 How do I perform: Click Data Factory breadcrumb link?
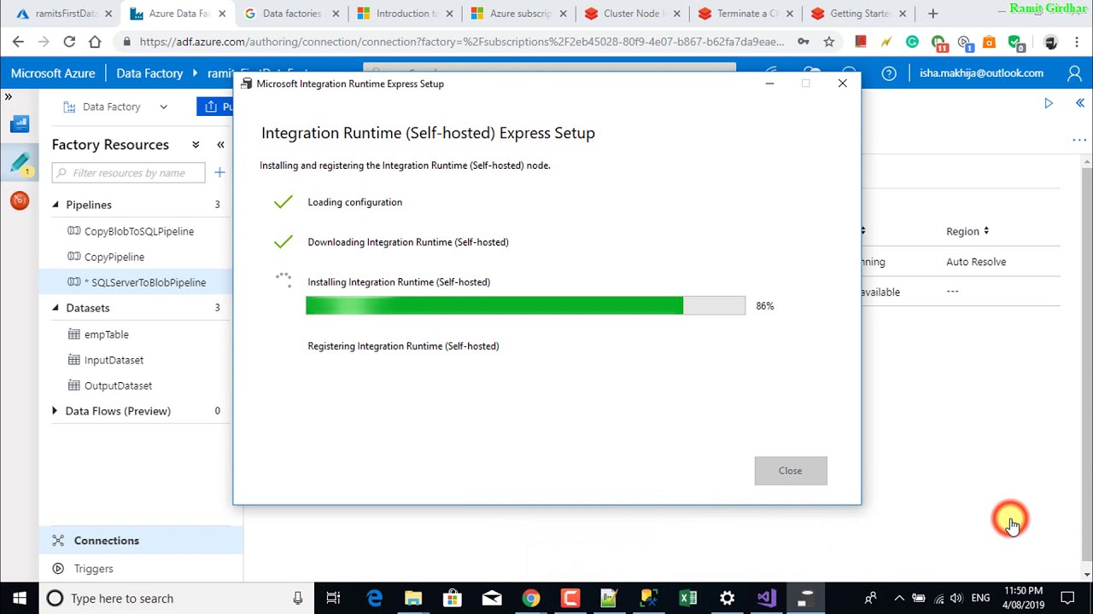(149, 73)
